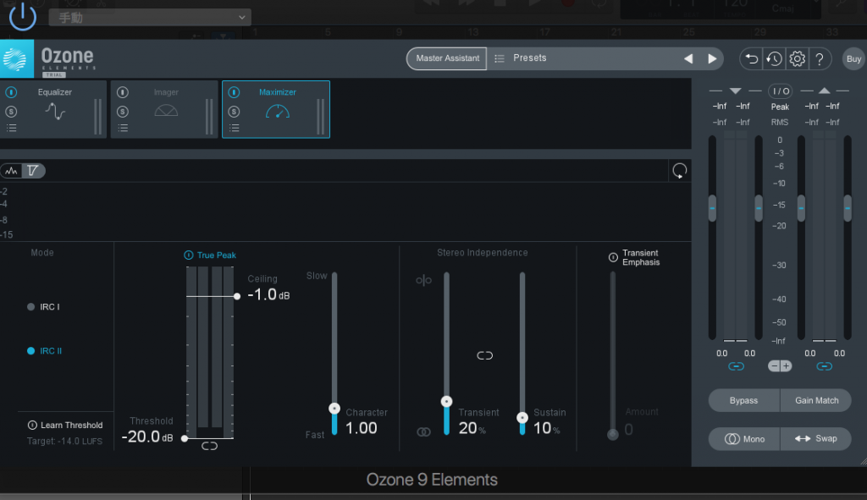Open Maximizer module preset list icon

pos(234,129)
